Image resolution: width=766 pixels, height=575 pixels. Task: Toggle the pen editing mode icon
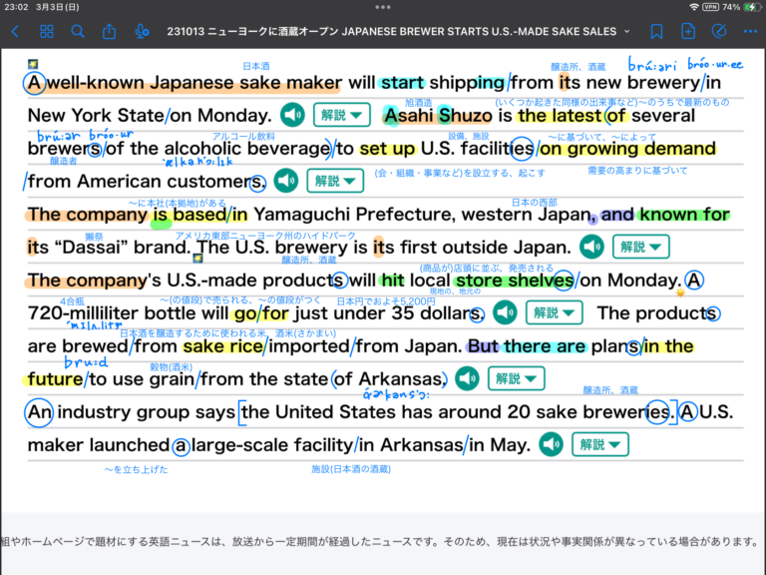[x=719, y=31]
